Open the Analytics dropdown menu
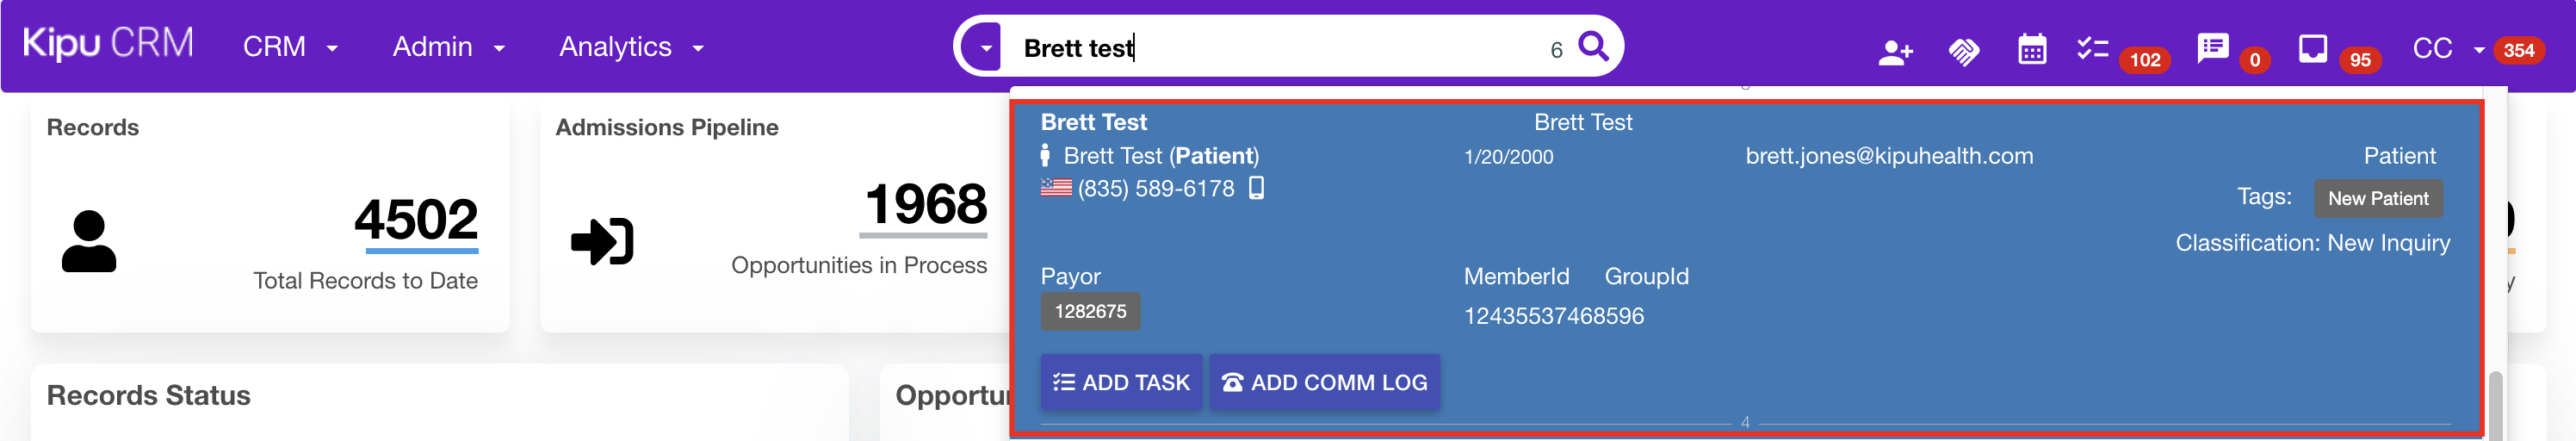 click(x=631, y=47)
